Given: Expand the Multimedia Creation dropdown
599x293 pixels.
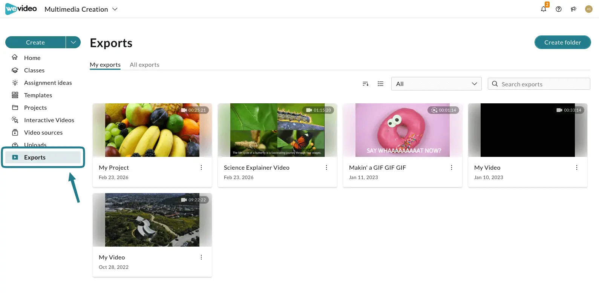Looking at the screenshot, I should point(115,9).
